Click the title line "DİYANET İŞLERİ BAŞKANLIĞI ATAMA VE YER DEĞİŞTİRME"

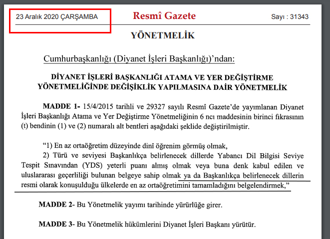162,77
